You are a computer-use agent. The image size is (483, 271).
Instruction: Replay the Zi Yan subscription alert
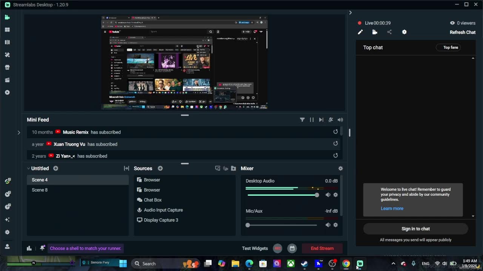tap(335, 155)
